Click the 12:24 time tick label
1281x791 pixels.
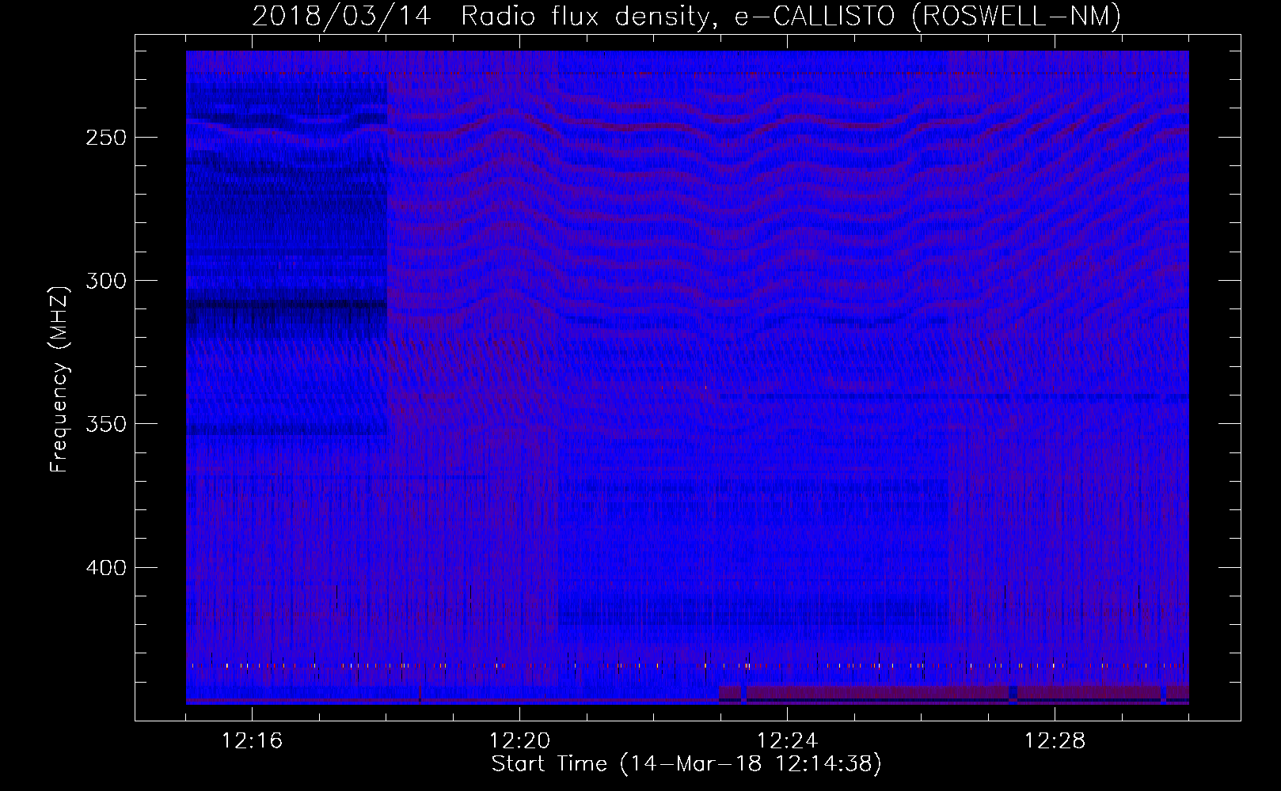tap(787, 741)
